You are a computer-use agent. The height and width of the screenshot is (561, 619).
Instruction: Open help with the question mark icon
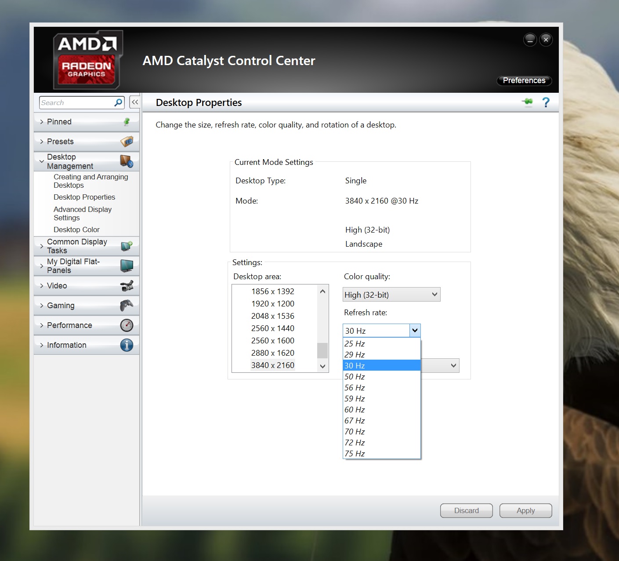(546, 102)
